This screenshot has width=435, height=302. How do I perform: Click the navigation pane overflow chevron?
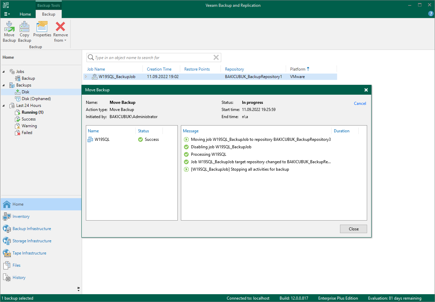(78, 289)
